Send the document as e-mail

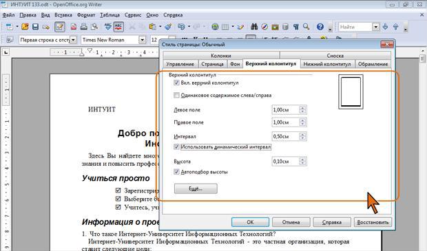pyautogui.click(x=46, y=27)
